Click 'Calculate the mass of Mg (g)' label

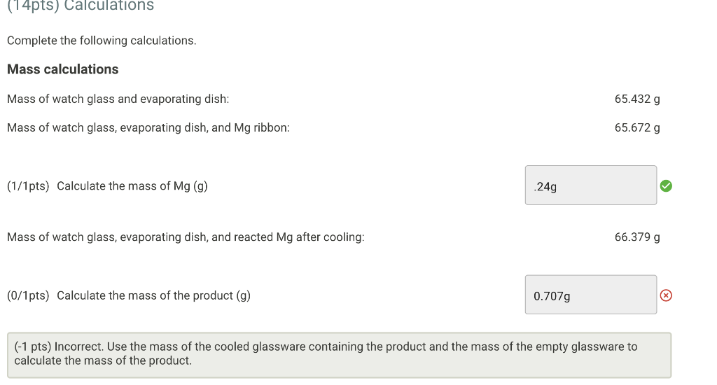point(132,186)
